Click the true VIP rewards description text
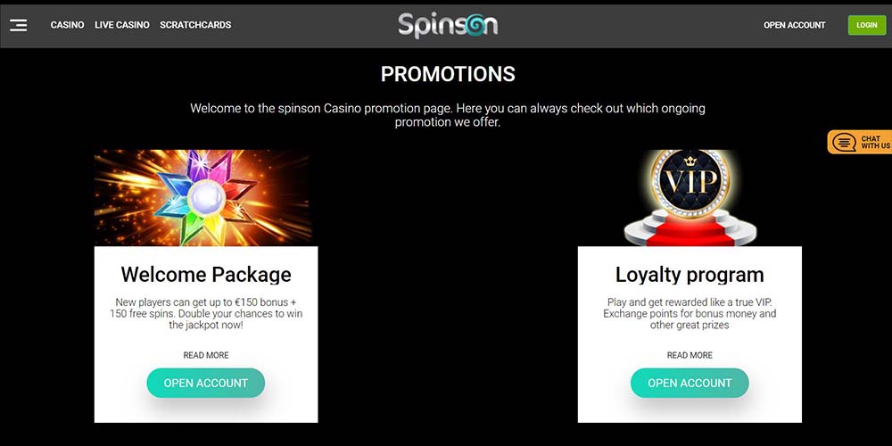892x446 pixels. click(x=690, y=313)
